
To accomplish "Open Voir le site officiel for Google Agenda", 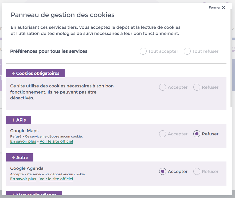I will point(56,179).
